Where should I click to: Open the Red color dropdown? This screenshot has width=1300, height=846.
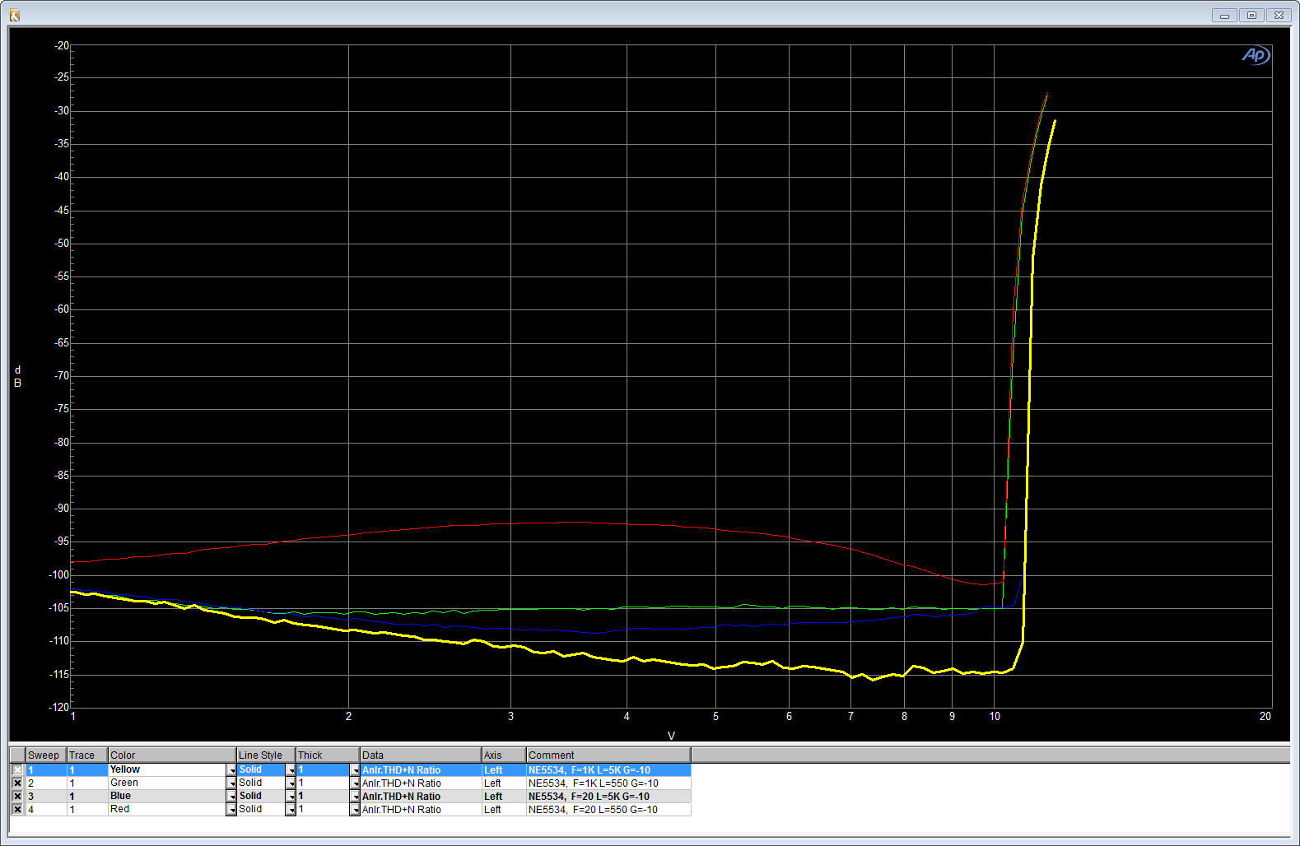click(231, 810)
